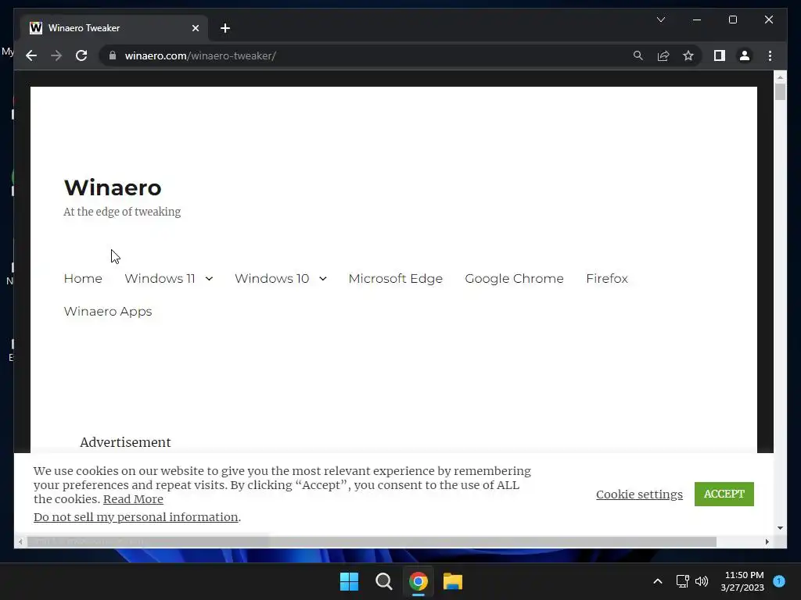Open File Explorer from taskbar
Screen dimensions: 801x600
coord(453,581)
